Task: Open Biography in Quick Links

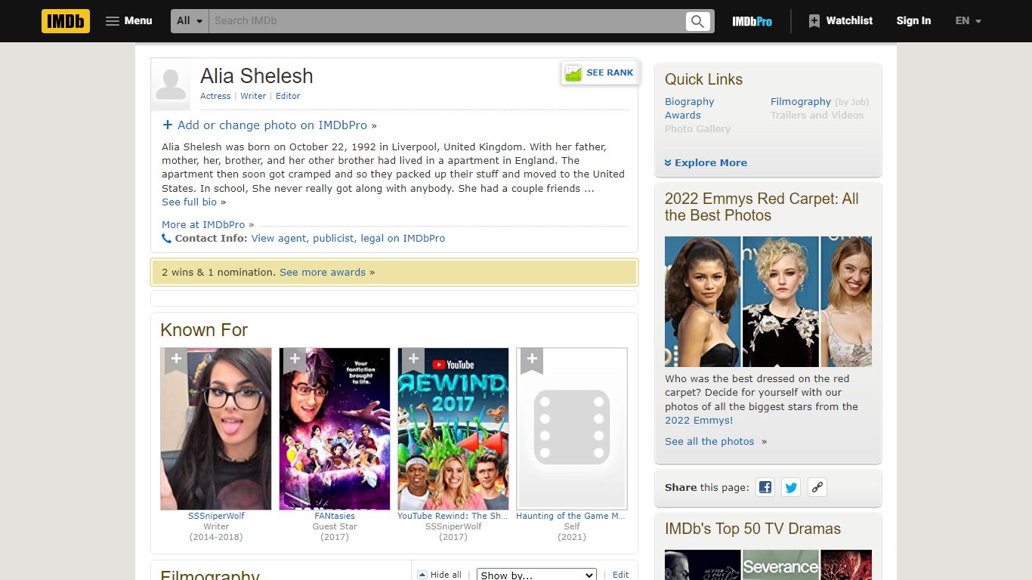Action: click(x=689, y=102)
